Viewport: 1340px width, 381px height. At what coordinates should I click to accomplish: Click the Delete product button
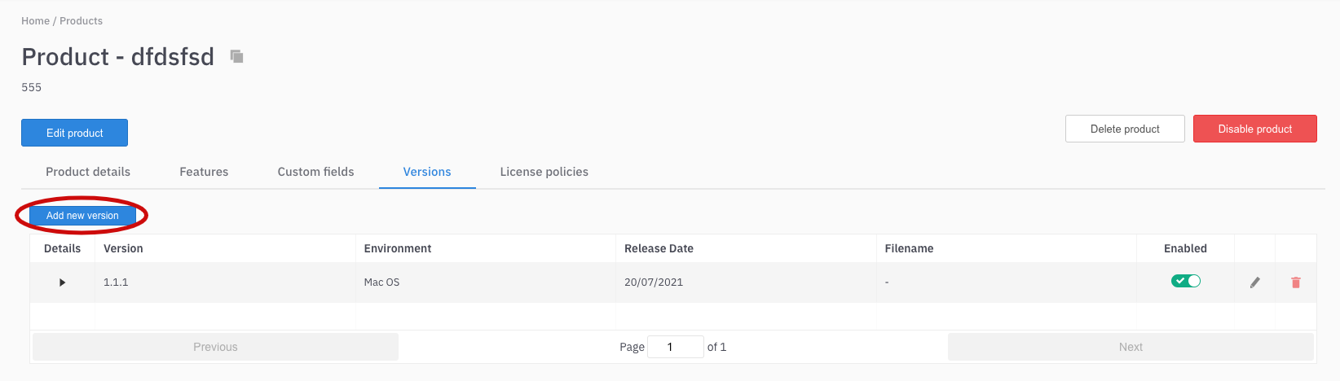[1124, 129]
